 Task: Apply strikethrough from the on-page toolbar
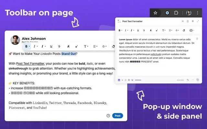click(x=59, y=46)
